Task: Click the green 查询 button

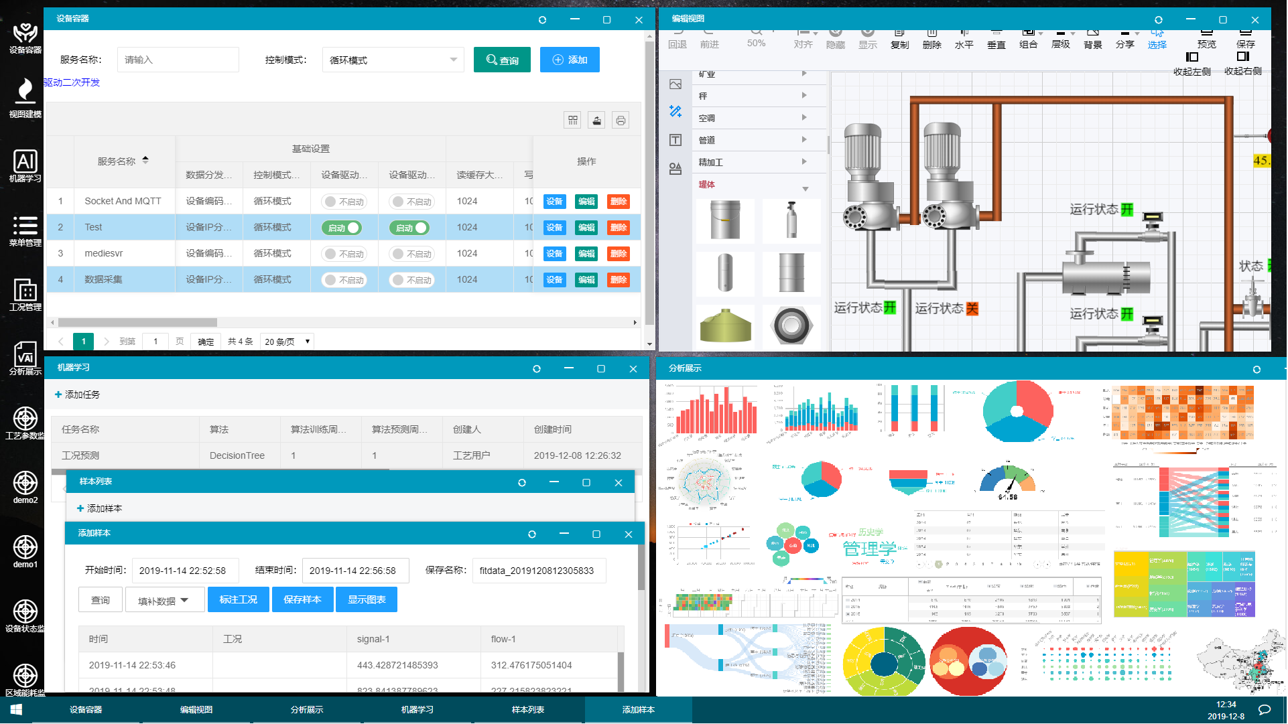Action: click(502, 60)
